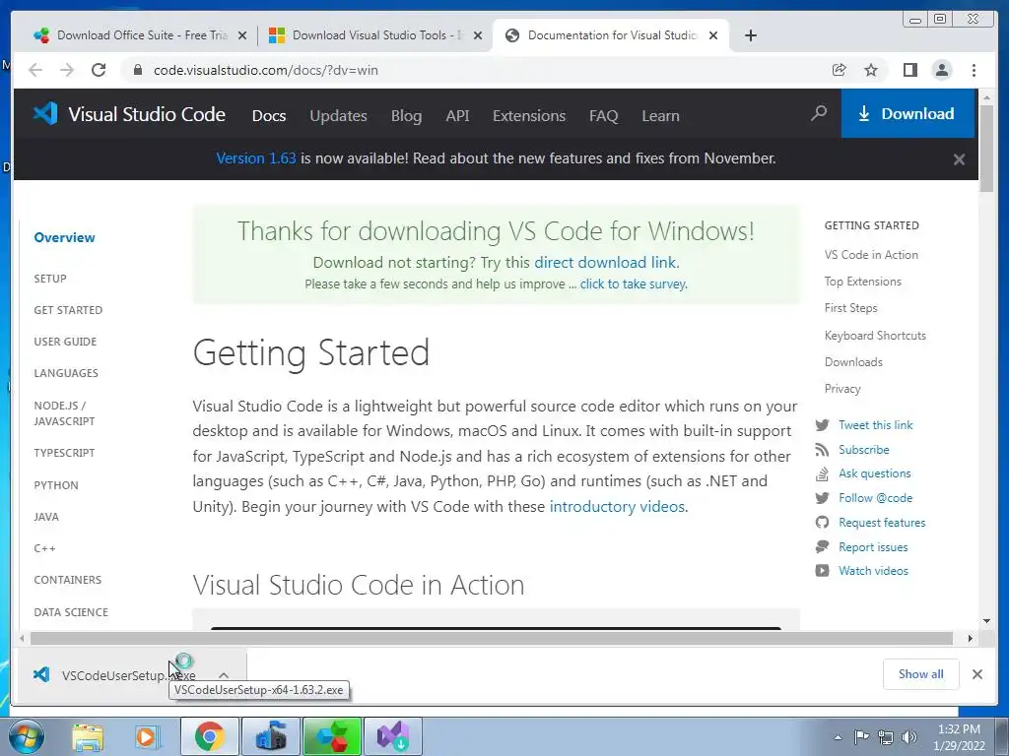
Task: Click the Twitter icon beside Tweet this link
Action: coord(822,425)
